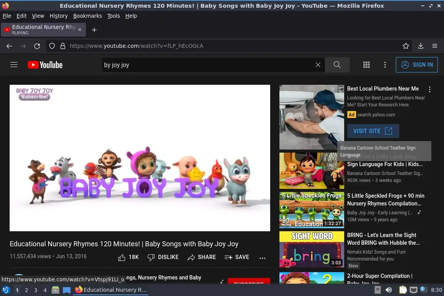Click the taskbar clipboard tray icon
The height and width of the screenshot is (296, 444).
point(403,290)
